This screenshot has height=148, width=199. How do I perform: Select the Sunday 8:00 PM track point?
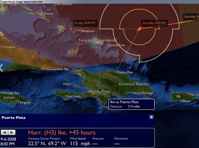click(x=71, y=29)
